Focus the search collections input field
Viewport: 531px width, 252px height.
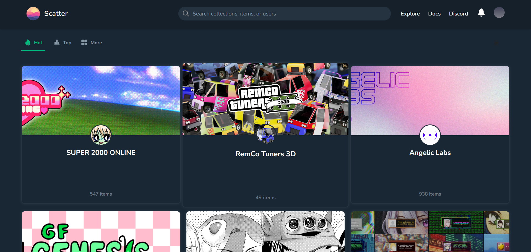pyautogui.click(x=284, y=14)
